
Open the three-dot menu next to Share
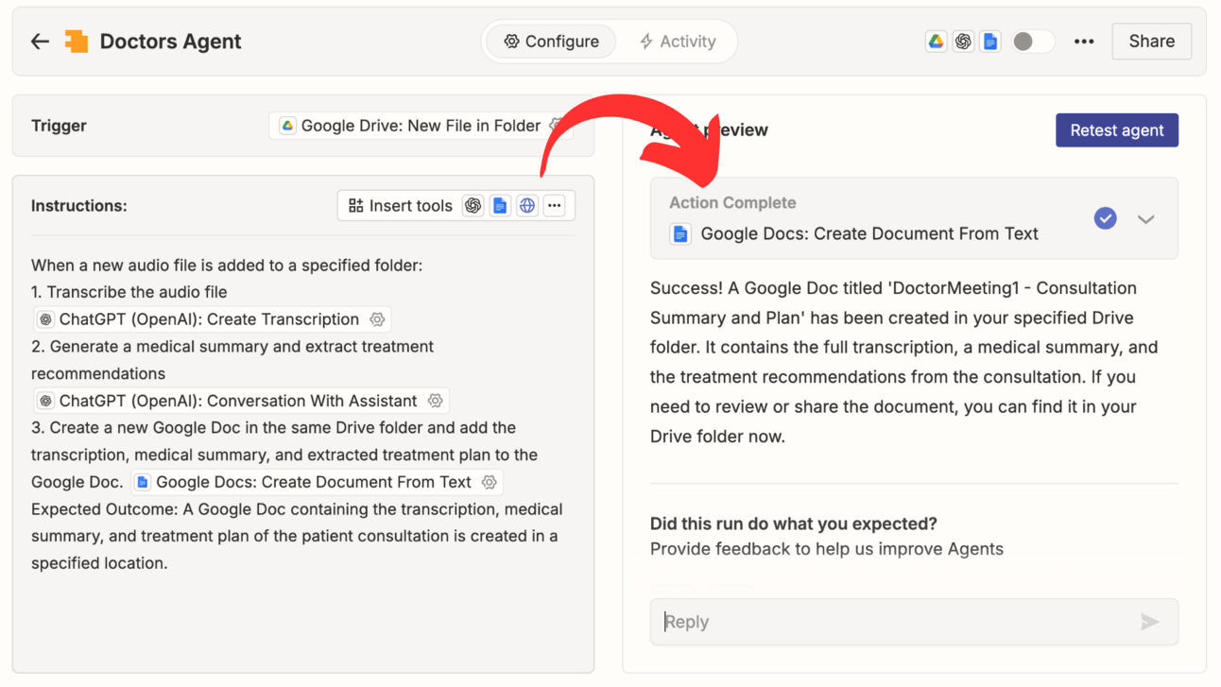click(x=1084, y=42)
